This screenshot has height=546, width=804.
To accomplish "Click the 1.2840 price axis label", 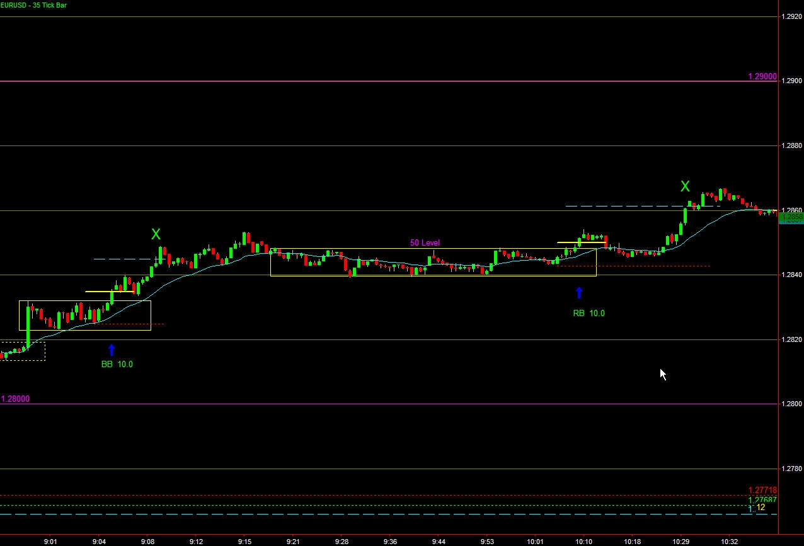I will point(791,275).
